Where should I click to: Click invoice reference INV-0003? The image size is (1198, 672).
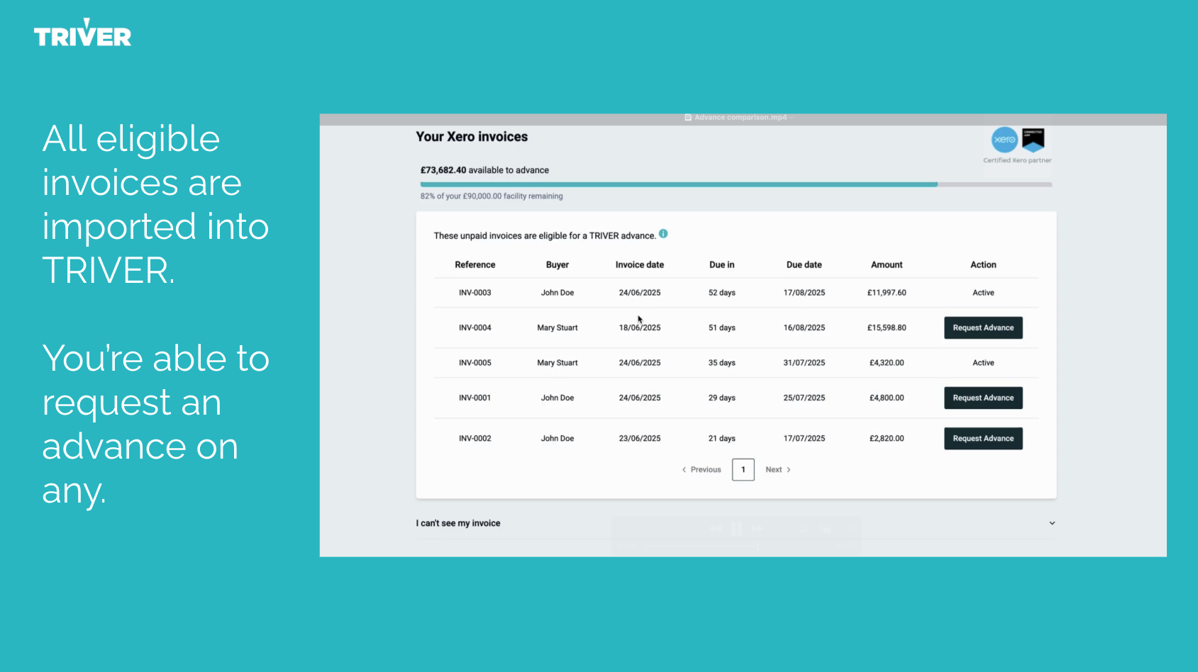(x=475, y=293)
